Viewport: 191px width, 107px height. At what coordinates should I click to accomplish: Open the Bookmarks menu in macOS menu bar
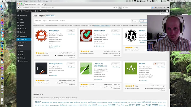pyautogui.click(x=33, y=1)
